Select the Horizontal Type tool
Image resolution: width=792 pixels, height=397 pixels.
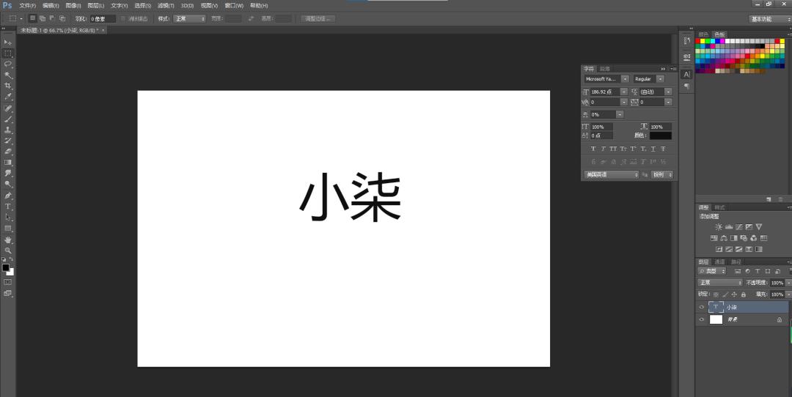coord(7,207)
